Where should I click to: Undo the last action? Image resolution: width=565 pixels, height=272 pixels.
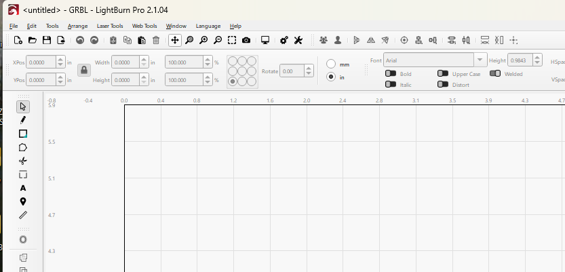[80, 40]
